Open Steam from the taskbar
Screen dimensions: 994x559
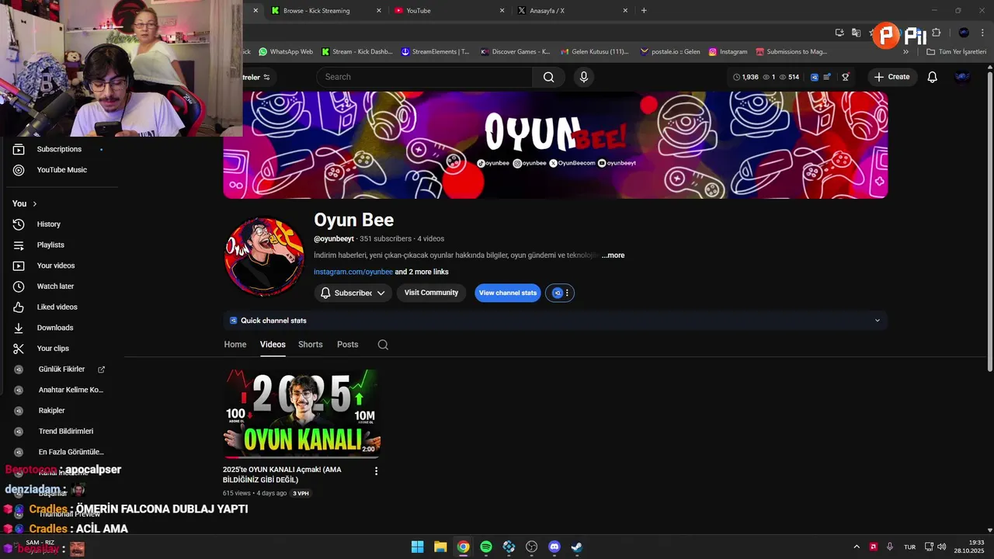click(577, 547)
